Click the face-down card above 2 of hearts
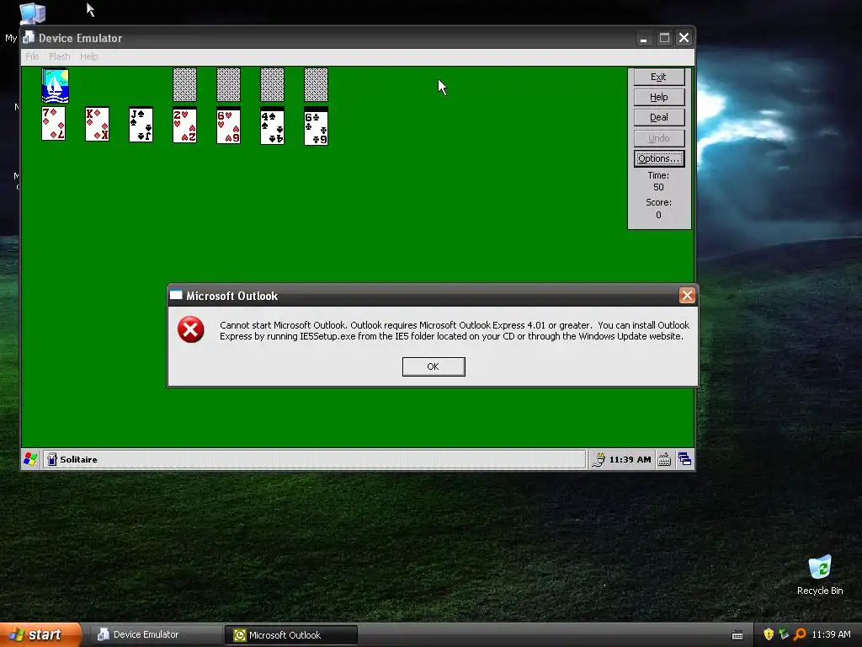 (x=184, y=84)
